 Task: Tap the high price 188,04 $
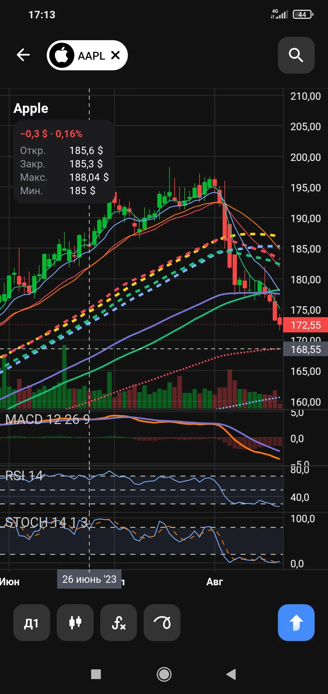(89, 177)
